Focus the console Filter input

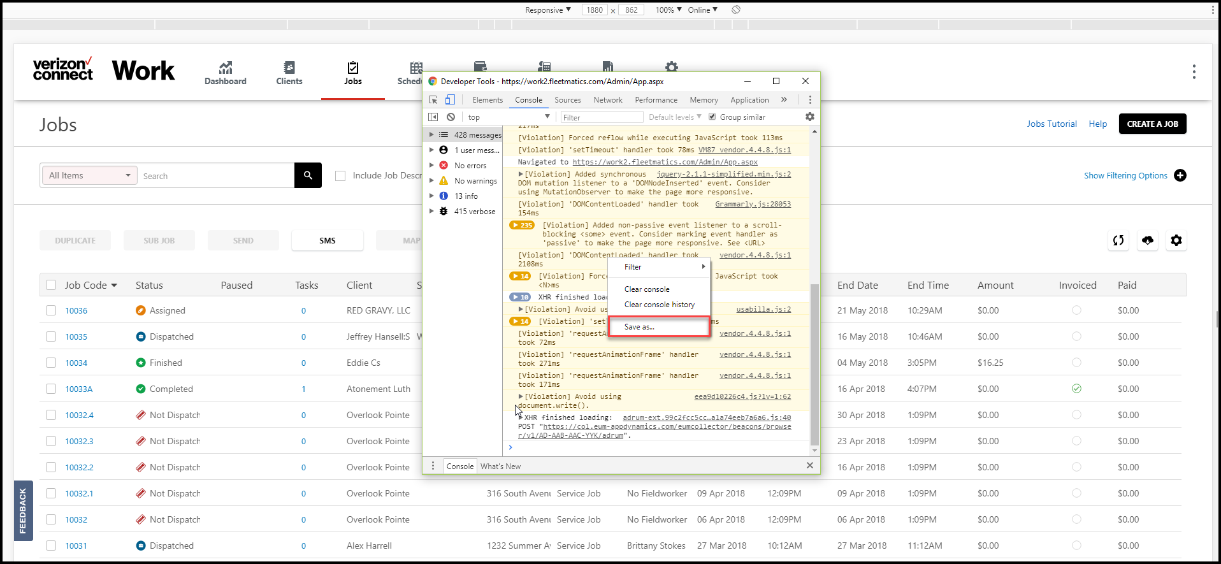602,117
